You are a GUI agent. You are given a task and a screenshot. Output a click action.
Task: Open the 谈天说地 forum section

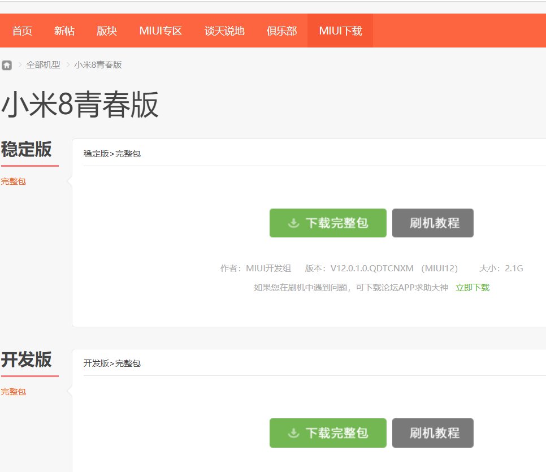(224, 31)
